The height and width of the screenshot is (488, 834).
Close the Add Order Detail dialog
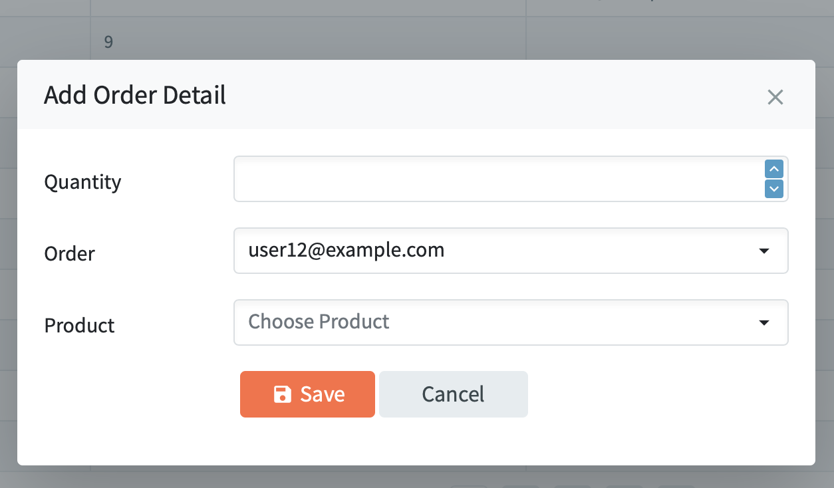click(775, 97)
